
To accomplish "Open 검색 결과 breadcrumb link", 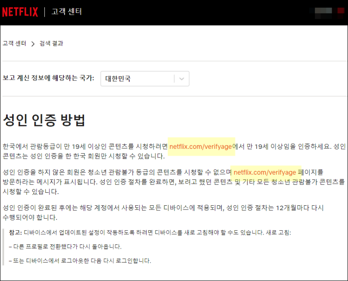I will [51, 43].
